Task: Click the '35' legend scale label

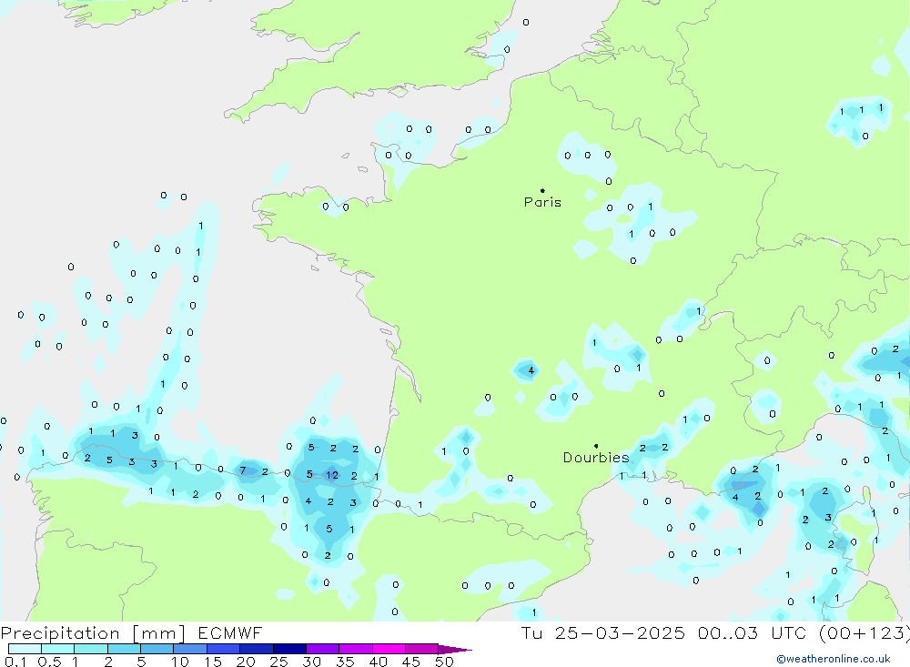Action: tap(345, 662)
